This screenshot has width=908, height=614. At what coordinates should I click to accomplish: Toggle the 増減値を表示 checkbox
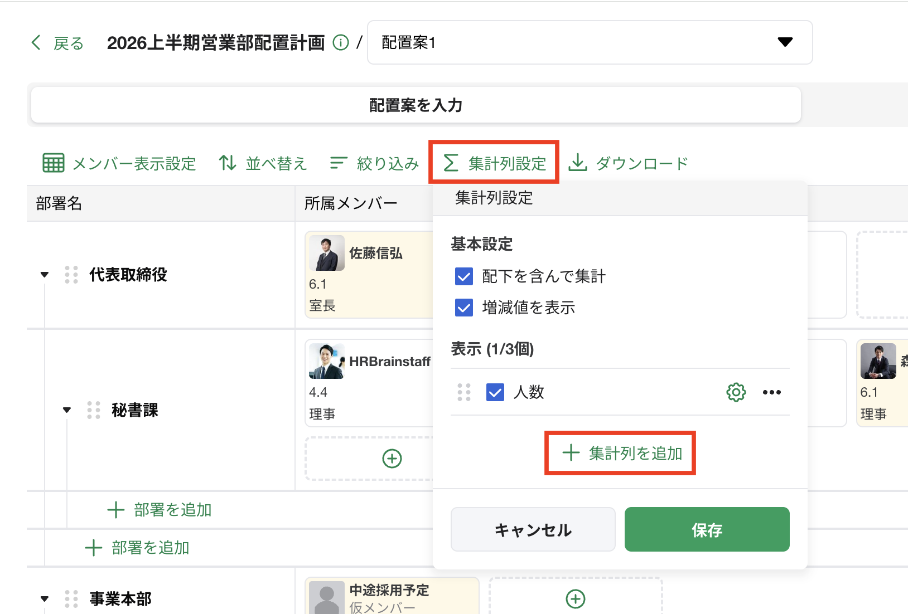pos(464,308)
